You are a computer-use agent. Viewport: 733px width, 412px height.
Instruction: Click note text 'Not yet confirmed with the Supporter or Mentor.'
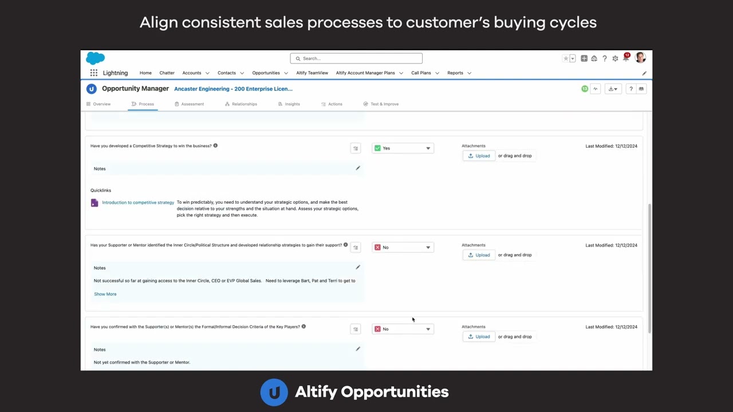click(x=142, y=362)
